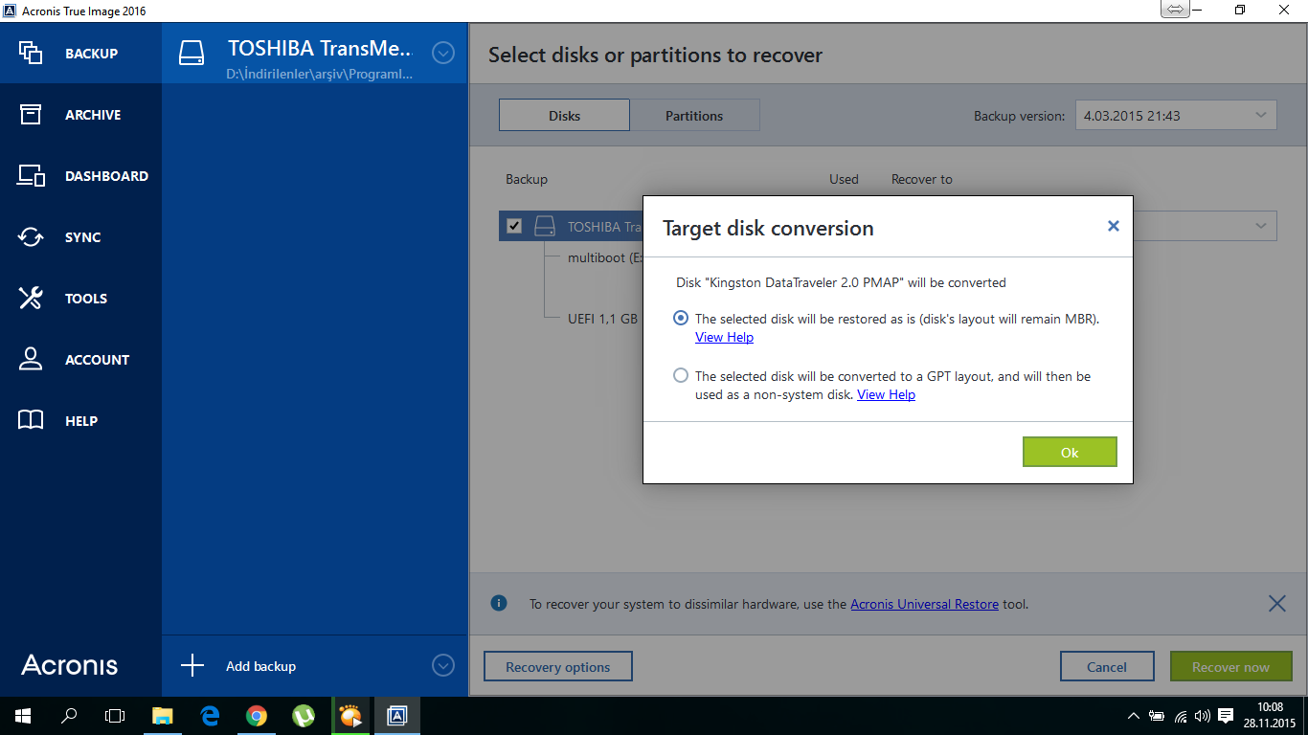This screenshot has width=1308, height=735.
Task: Click the Add backup label
Action: tap(260, 666)
